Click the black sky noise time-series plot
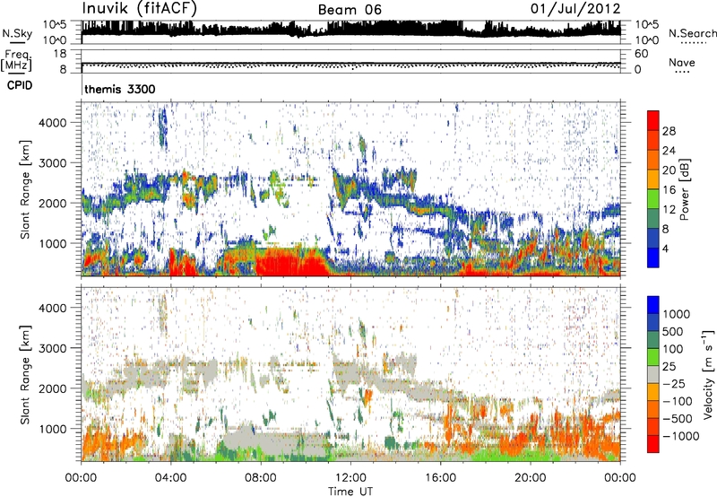The width and height of the screenshot is (717, 497). (350, 32)
